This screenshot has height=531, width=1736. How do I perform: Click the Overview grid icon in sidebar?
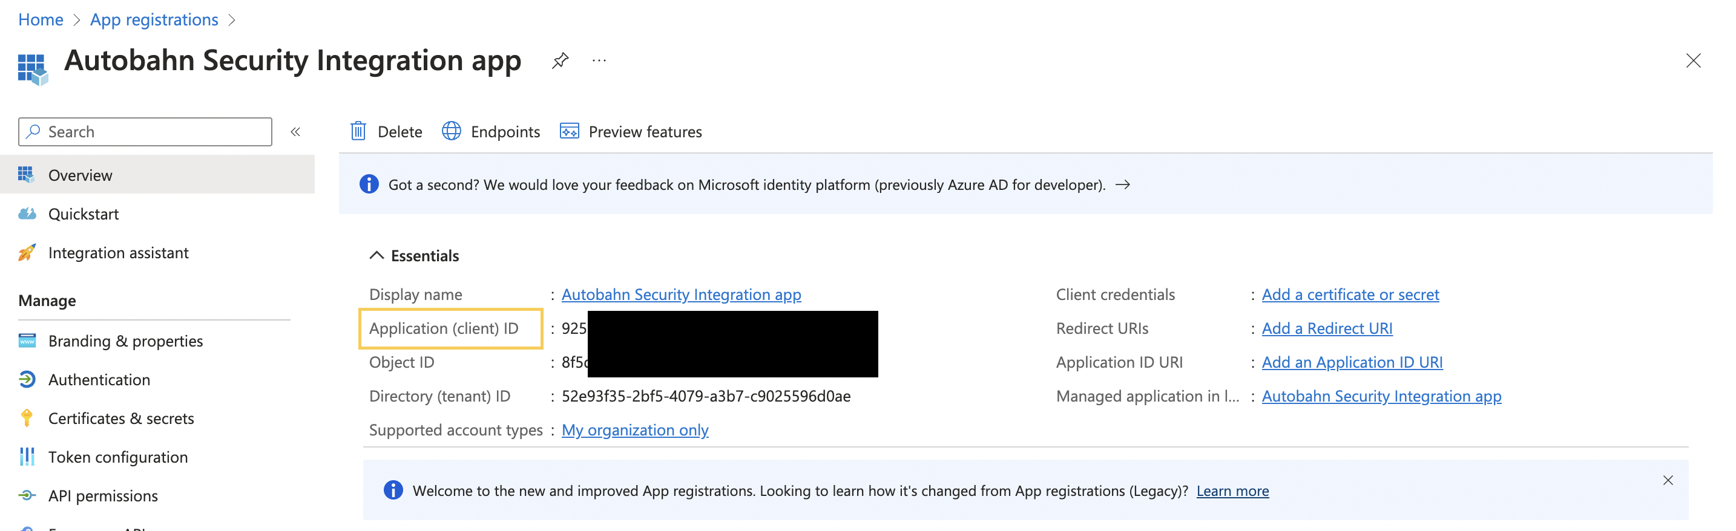[26, 174]
